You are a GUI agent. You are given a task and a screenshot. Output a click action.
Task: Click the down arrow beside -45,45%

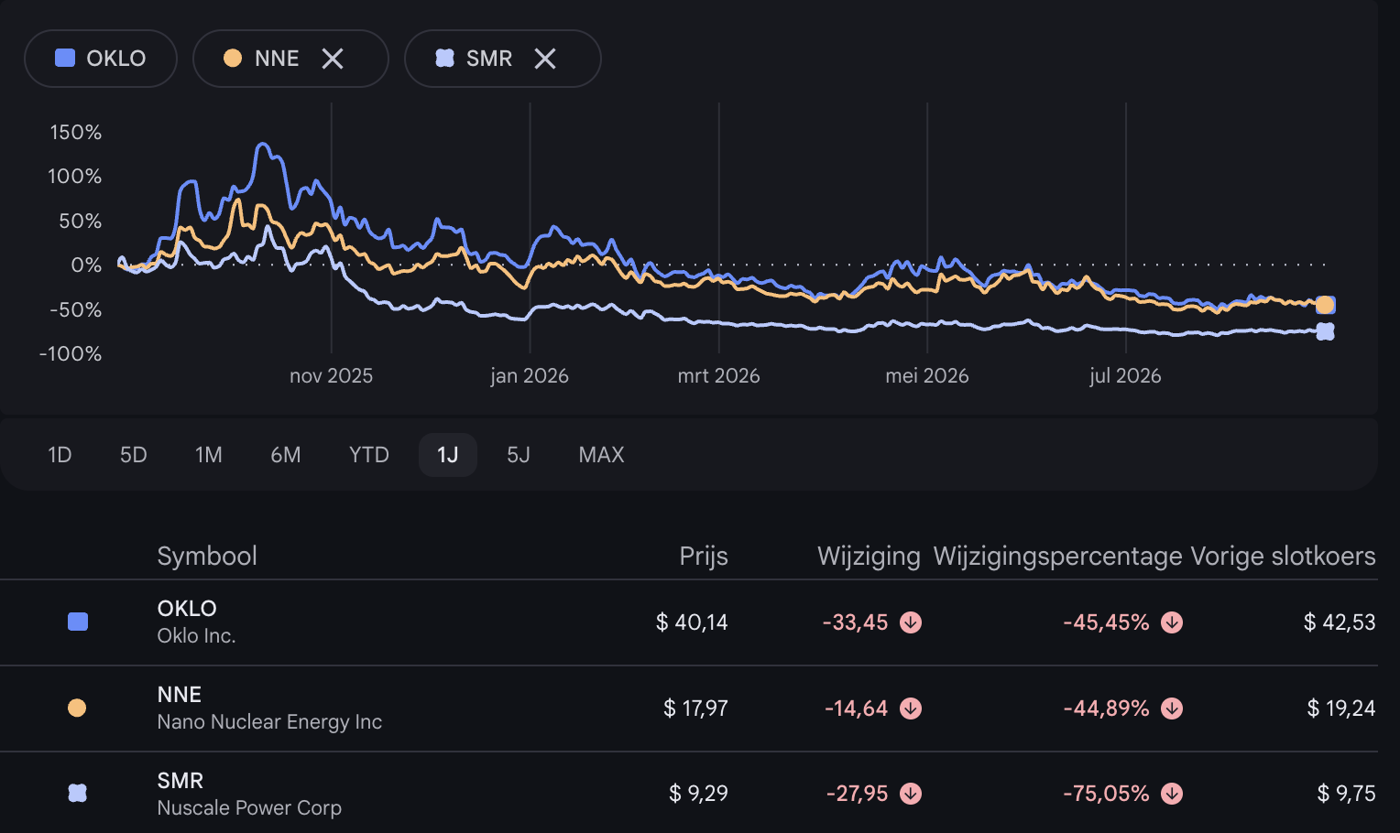tap(1172, 622)
